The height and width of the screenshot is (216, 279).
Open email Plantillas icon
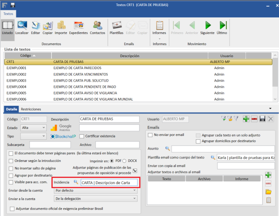point(117,27)
